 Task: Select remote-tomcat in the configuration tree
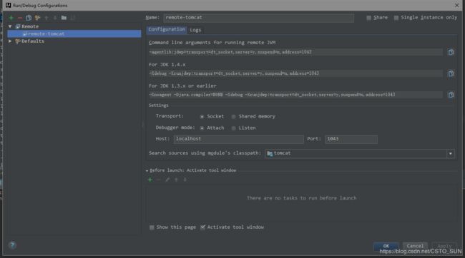tap(74, 33)
